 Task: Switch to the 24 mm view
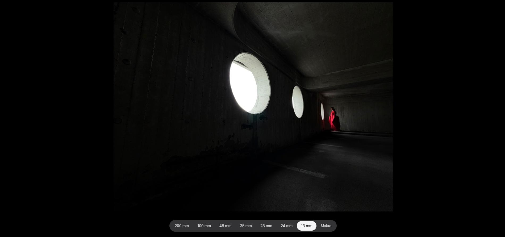(x=286, y=226)
